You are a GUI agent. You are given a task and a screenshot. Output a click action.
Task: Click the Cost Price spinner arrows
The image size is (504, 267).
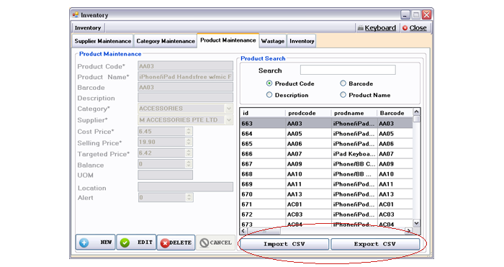point(189,131)
